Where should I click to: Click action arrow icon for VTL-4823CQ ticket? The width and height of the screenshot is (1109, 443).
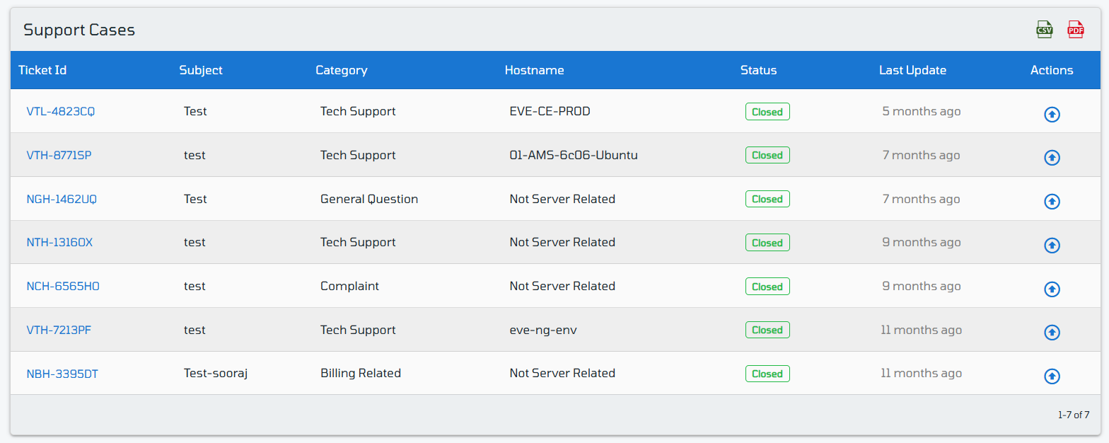point(1052,114)
